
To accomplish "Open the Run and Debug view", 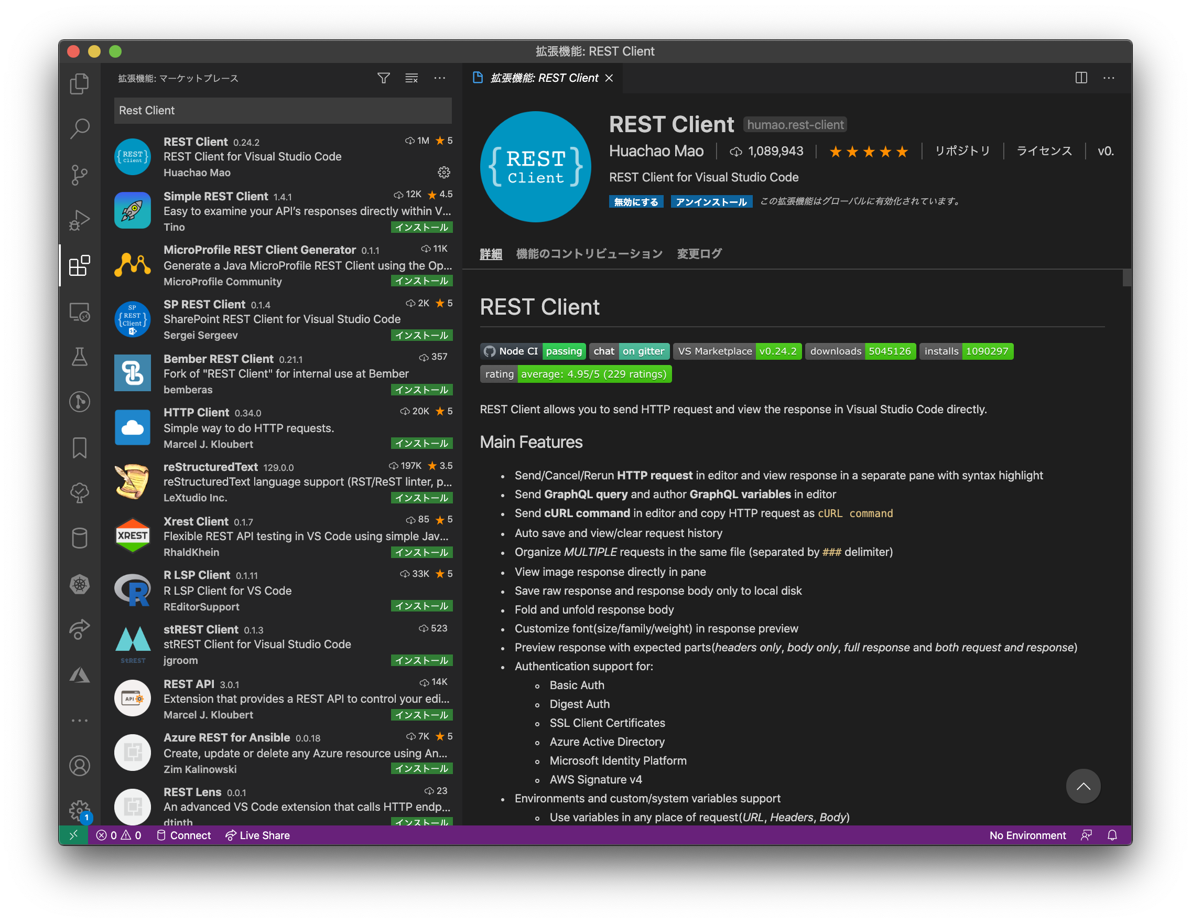I will click(x=80, y=220).
